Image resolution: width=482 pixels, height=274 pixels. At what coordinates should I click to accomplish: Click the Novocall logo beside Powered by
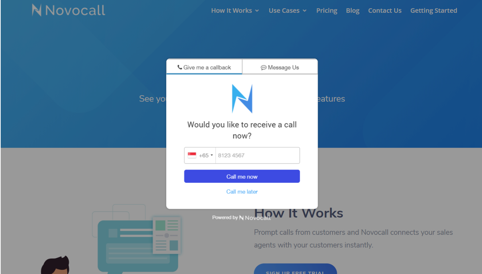coord(255,218)
